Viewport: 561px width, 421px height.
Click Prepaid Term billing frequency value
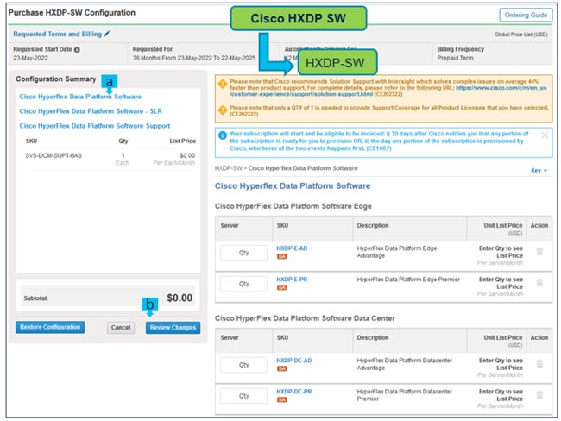point(455,58)
